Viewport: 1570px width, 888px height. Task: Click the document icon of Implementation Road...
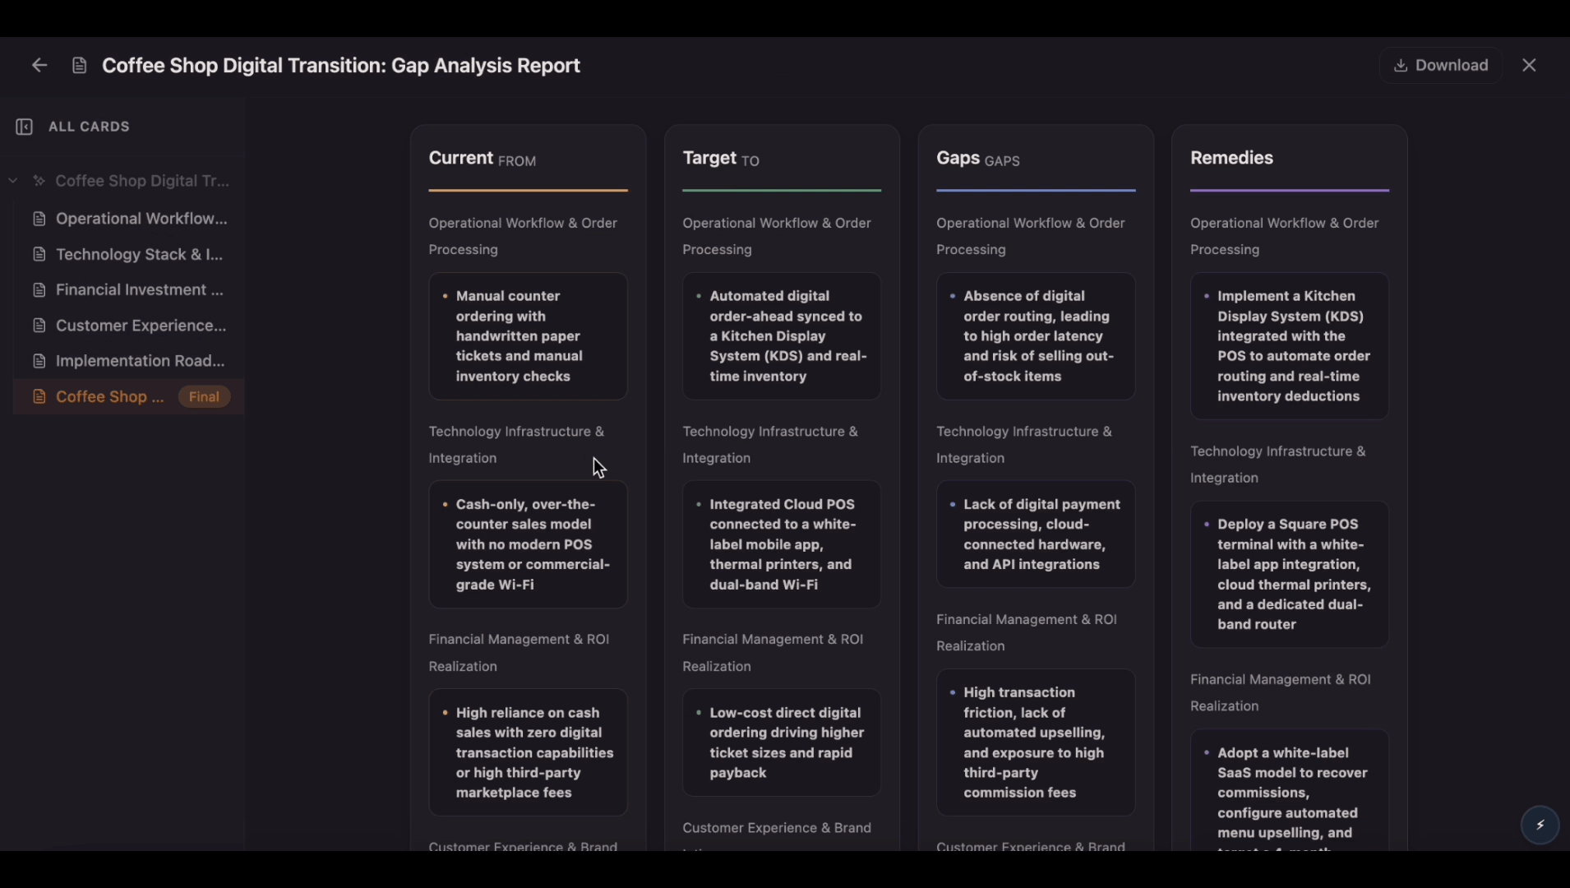pyautogui.click(x=39, y=361)
